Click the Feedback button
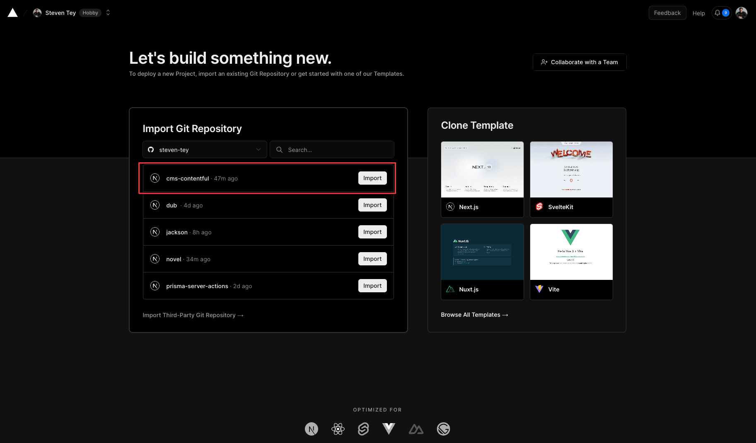The width and height of the screenshot is (756, 443). tap(667, 13)
